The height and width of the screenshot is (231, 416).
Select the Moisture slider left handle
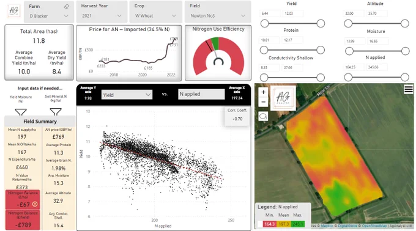[349, 51]
